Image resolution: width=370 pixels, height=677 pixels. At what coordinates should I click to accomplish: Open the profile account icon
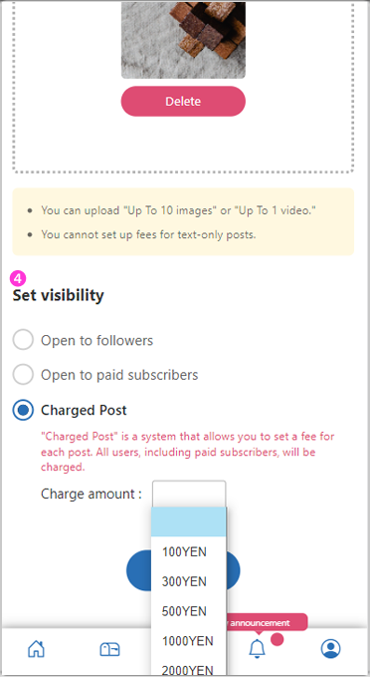(x=331, y=648)
